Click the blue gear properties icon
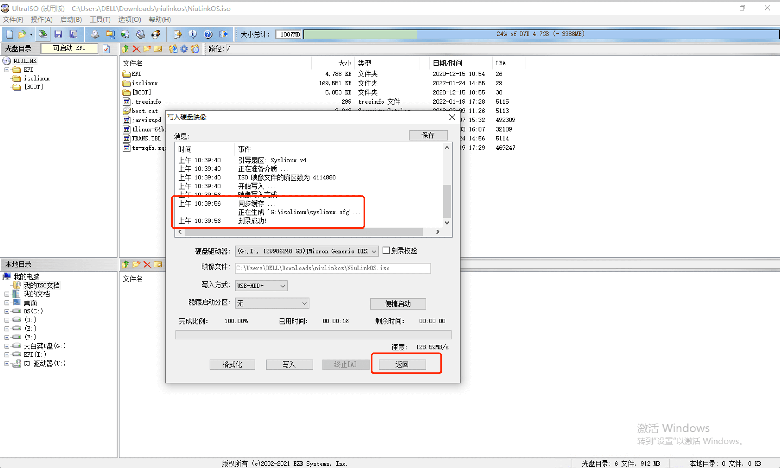The height and width of the screenshot is (468, 780). tap(184, 49)
